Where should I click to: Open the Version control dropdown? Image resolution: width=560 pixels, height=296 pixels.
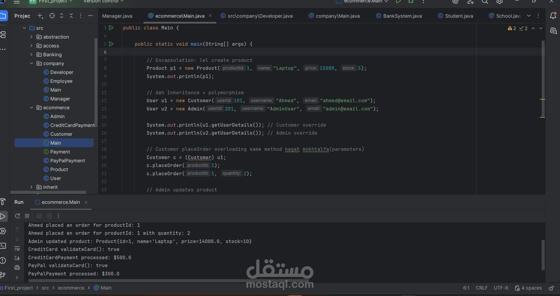point(102,1)
